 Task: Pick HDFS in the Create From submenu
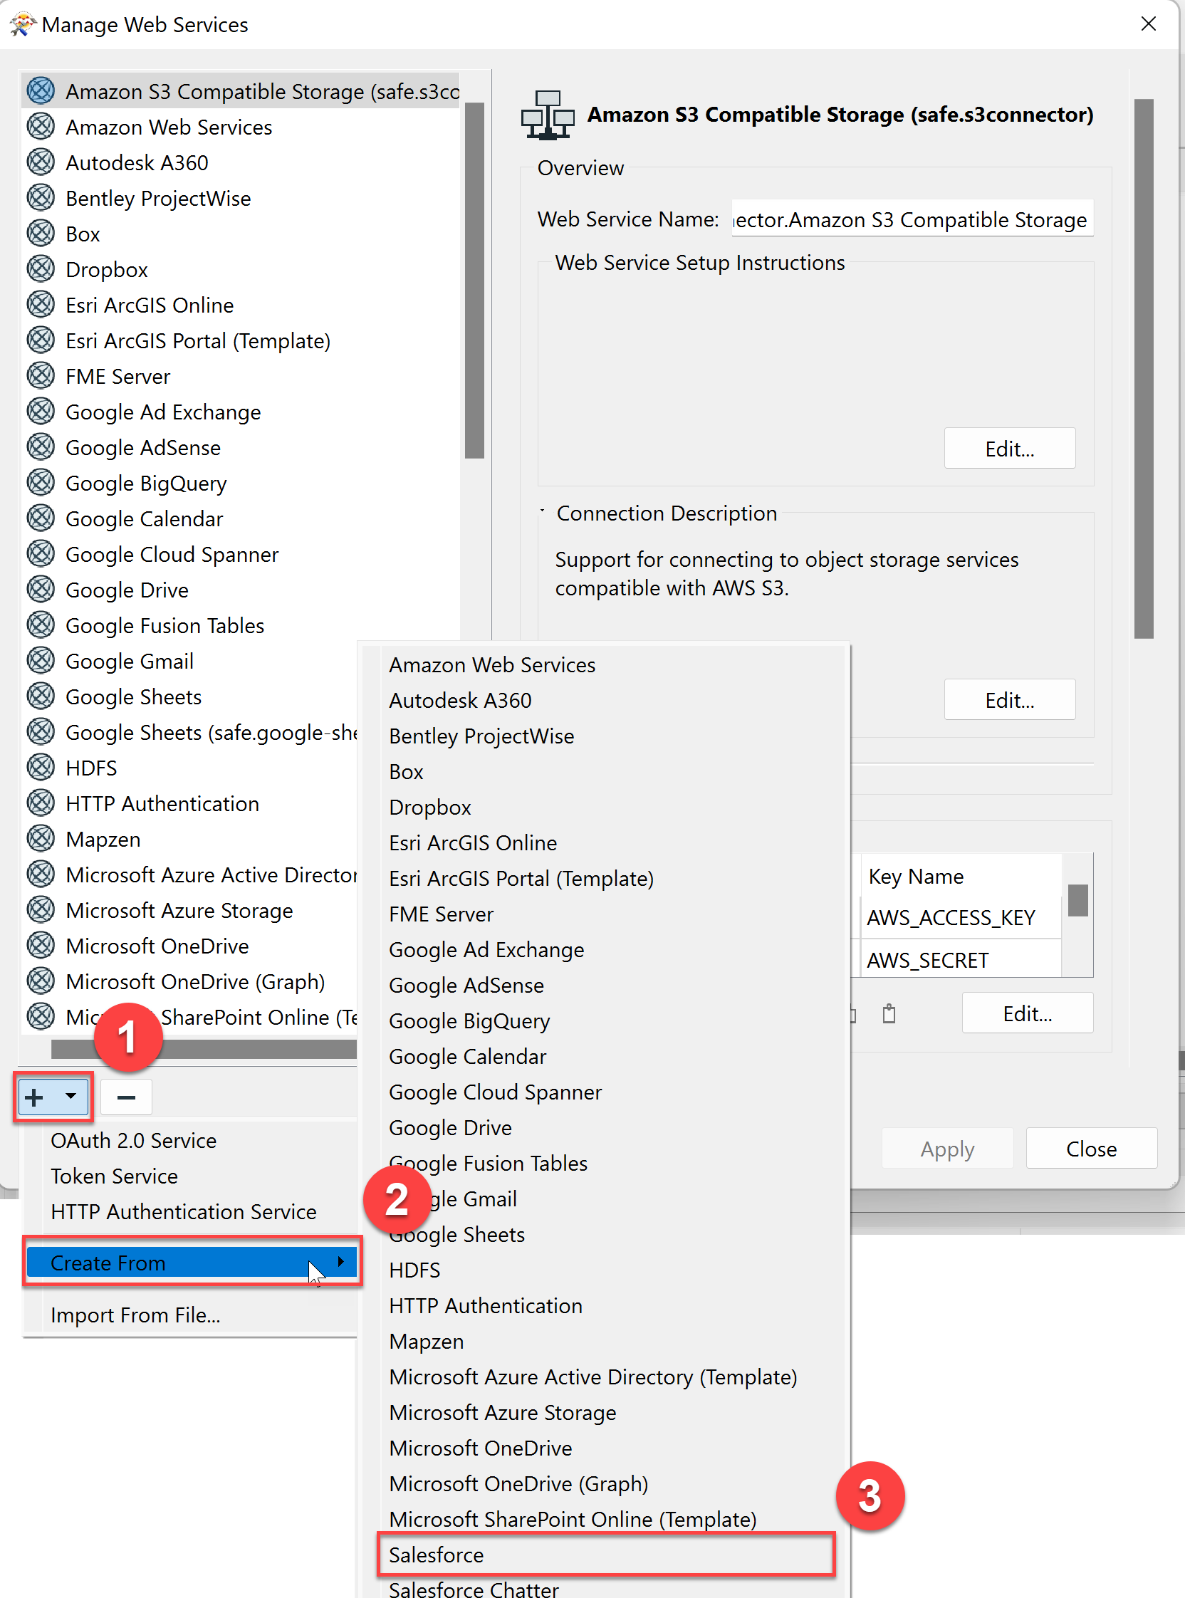coord(414,1270)
